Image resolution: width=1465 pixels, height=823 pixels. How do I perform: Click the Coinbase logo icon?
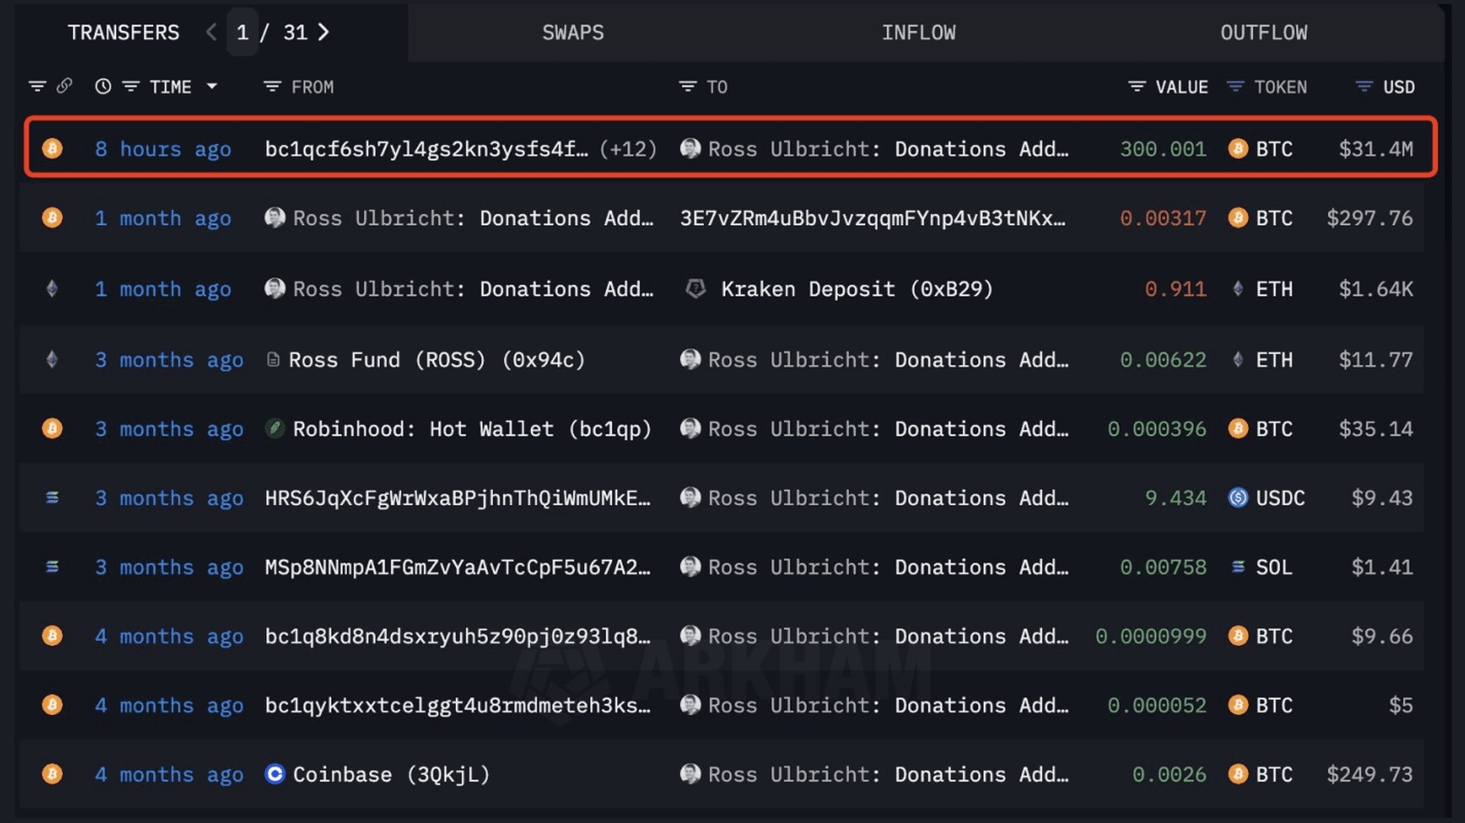click(x=275, y=773)
